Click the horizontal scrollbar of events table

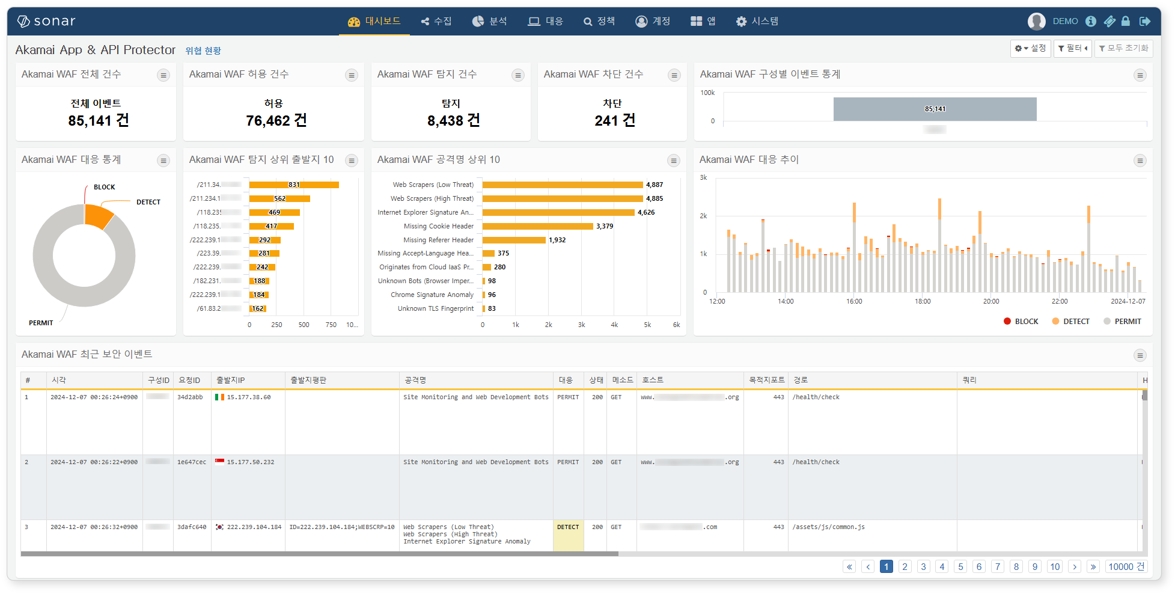coord(319,554)
